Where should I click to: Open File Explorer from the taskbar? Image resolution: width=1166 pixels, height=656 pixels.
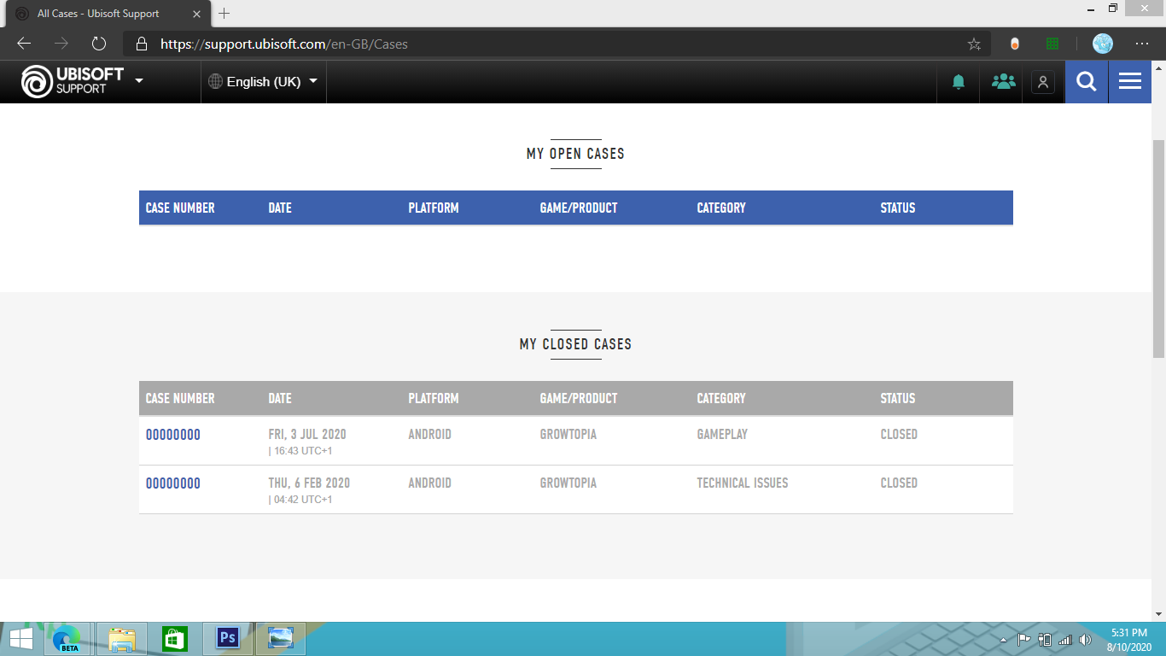[x=122, y=639]
